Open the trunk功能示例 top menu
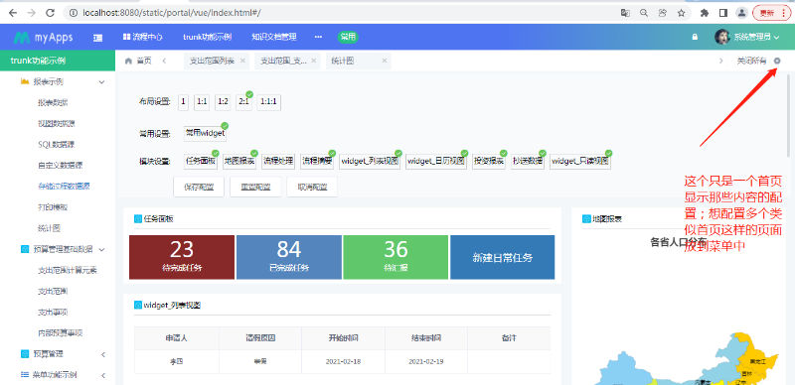Screen dimensions: 795x385 click(207, 37)
